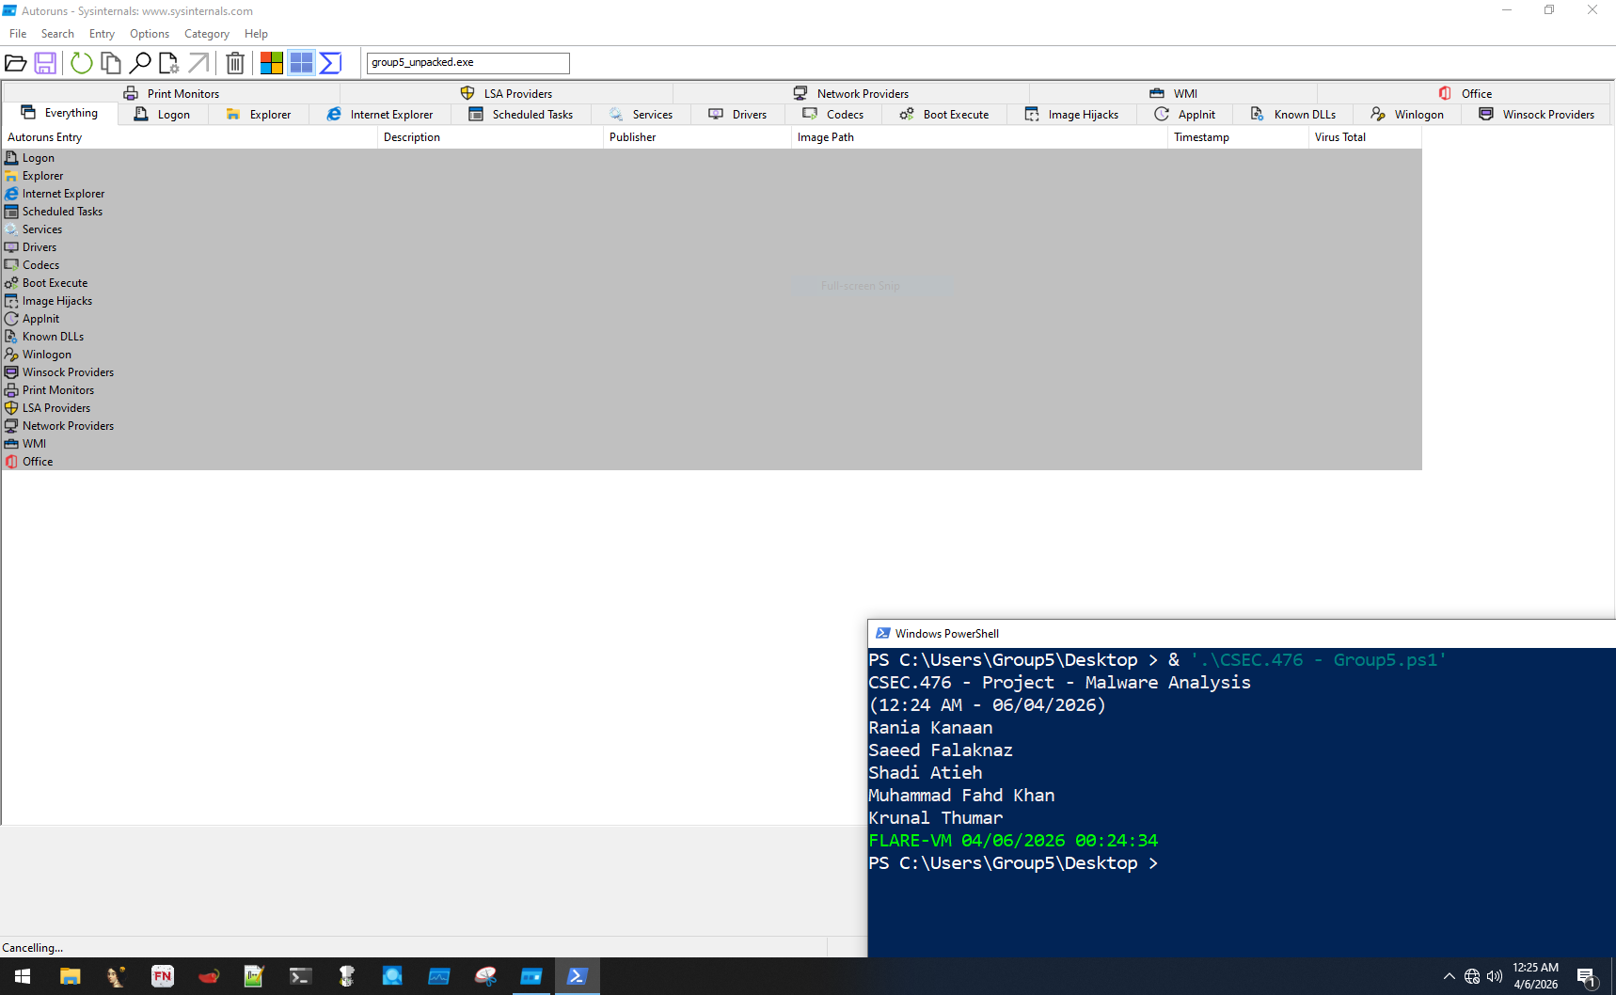1616x995 pixels.
Task: Expand the hidden icons tray chevron
Action: tap(1450, 976)
